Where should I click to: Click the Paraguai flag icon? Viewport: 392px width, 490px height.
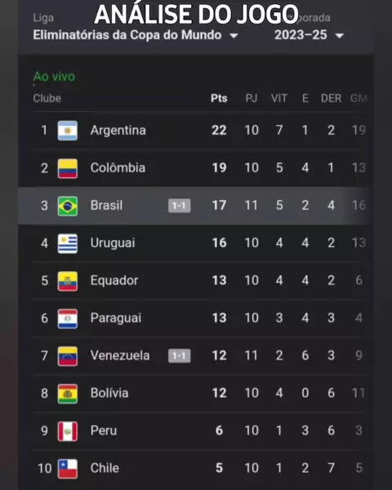click(68, 318)
